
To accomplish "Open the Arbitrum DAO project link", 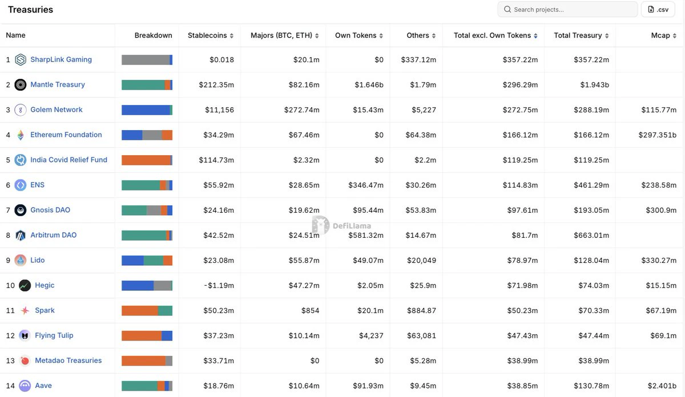I will [x=53, y=235].
